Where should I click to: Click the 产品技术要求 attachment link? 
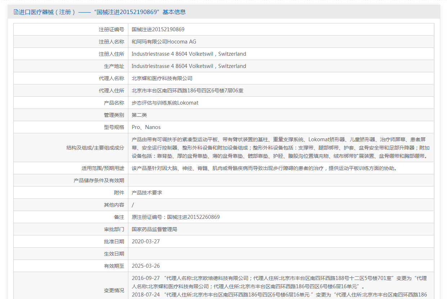click(147, 193)
